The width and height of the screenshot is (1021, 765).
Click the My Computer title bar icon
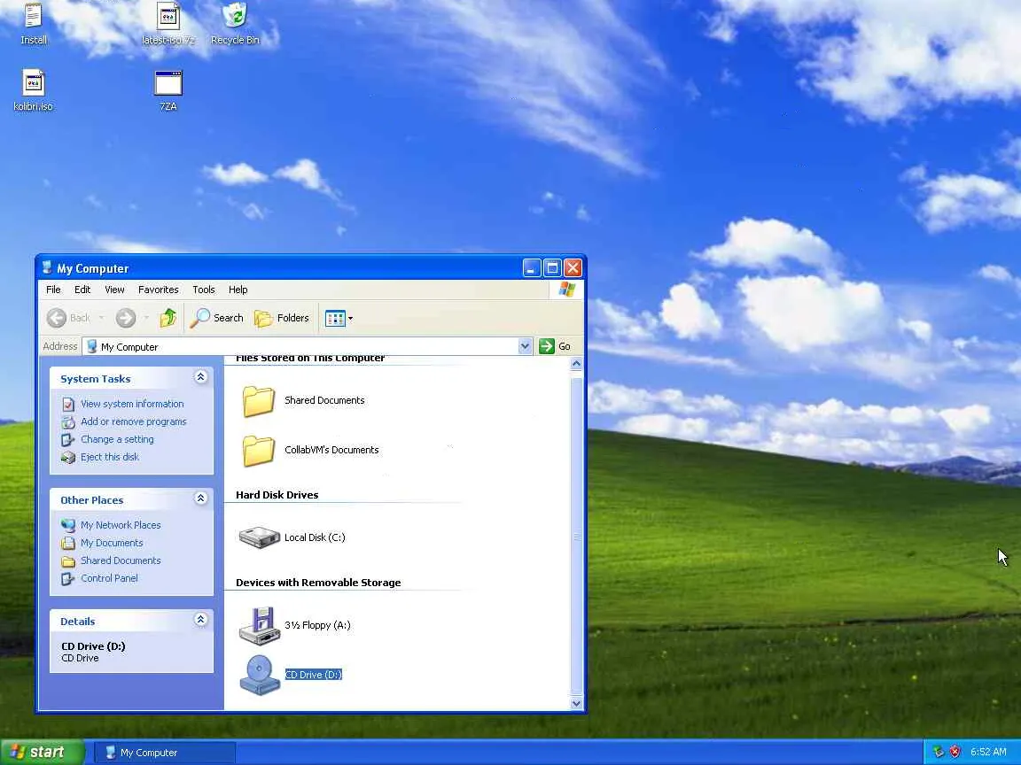click(47, 267)
